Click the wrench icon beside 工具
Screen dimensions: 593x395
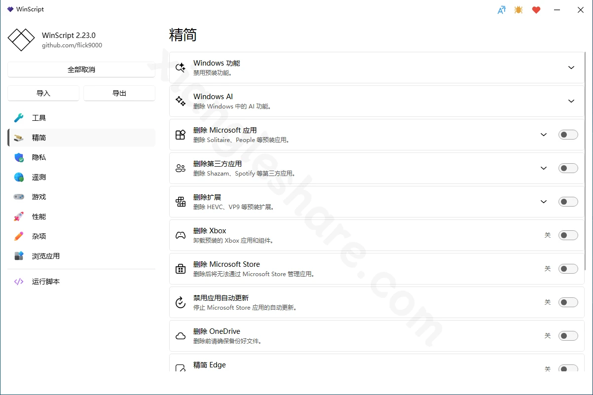click(19, 118)
